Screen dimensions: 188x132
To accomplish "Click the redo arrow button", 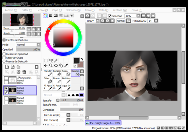I will pyautogui.click(x=93, y=16).
